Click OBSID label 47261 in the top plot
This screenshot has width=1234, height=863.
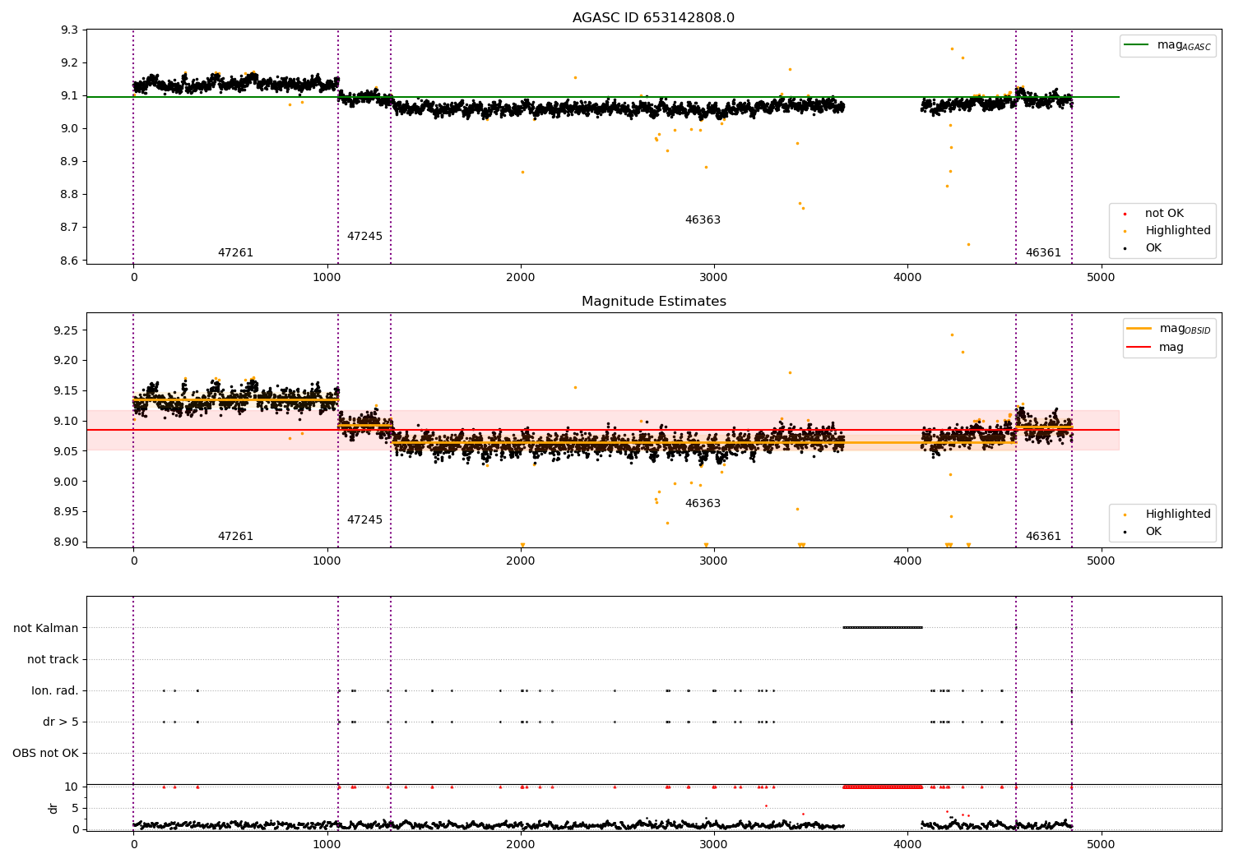click(235, 253)
